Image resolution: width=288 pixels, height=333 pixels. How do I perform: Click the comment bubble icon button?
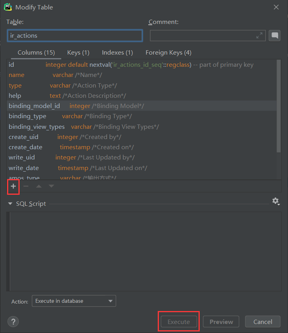click(x=275, y=35)
